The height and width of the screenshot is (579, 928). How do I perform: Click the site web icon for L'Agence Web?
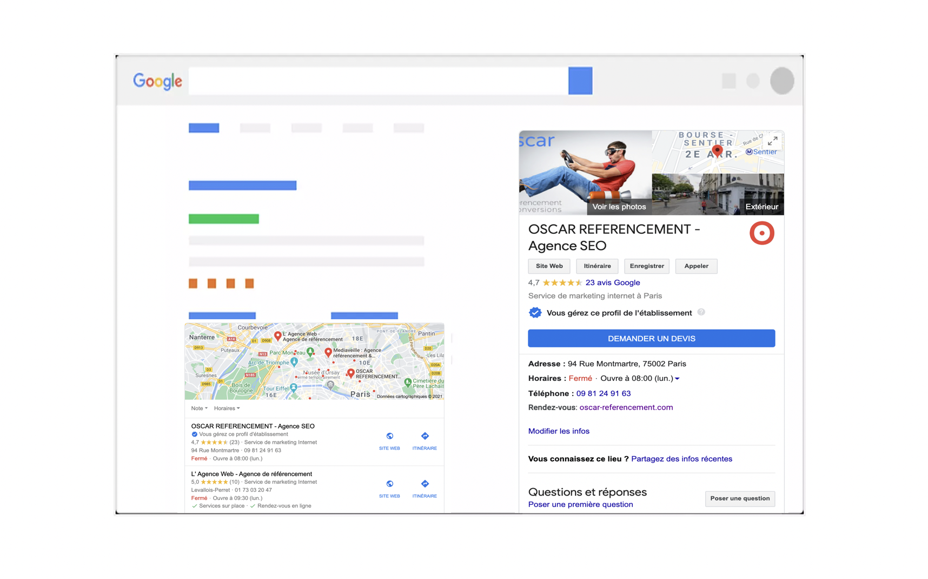click(x=389, y=484)
